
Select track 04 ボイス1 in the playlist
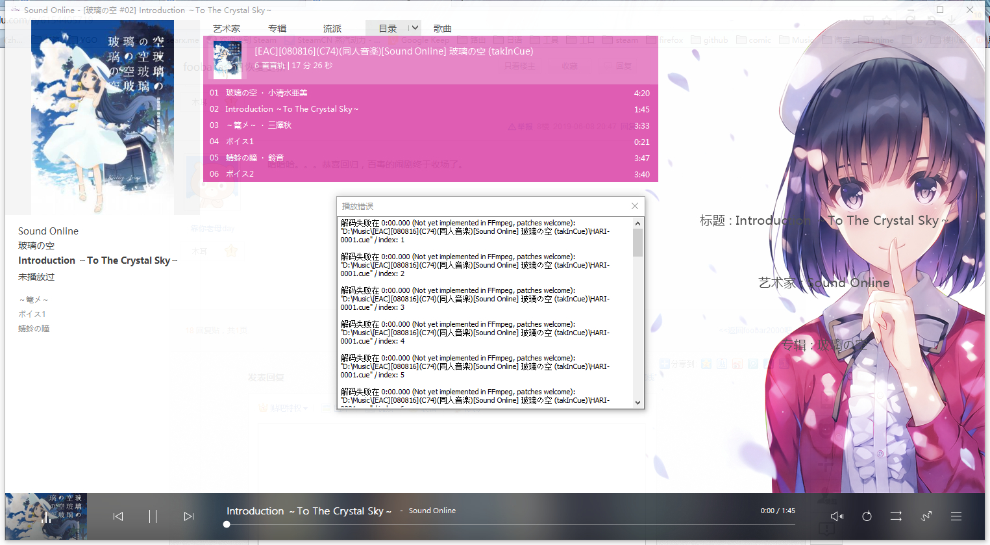click(430, 142)
